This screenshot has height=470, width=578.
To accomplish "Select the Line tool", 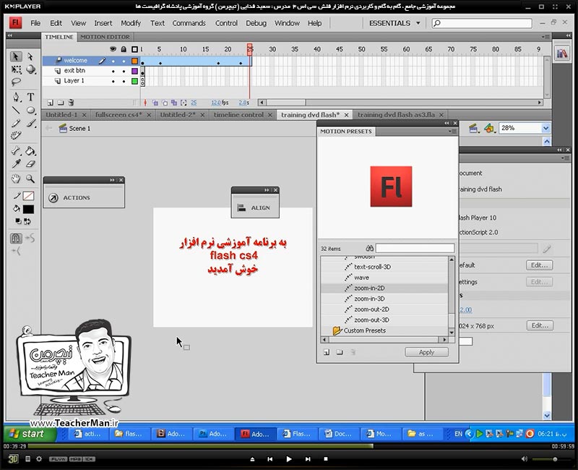I will tap(16, 110).
